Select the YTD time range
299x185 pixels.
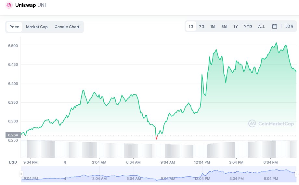(x=248, y=27)
